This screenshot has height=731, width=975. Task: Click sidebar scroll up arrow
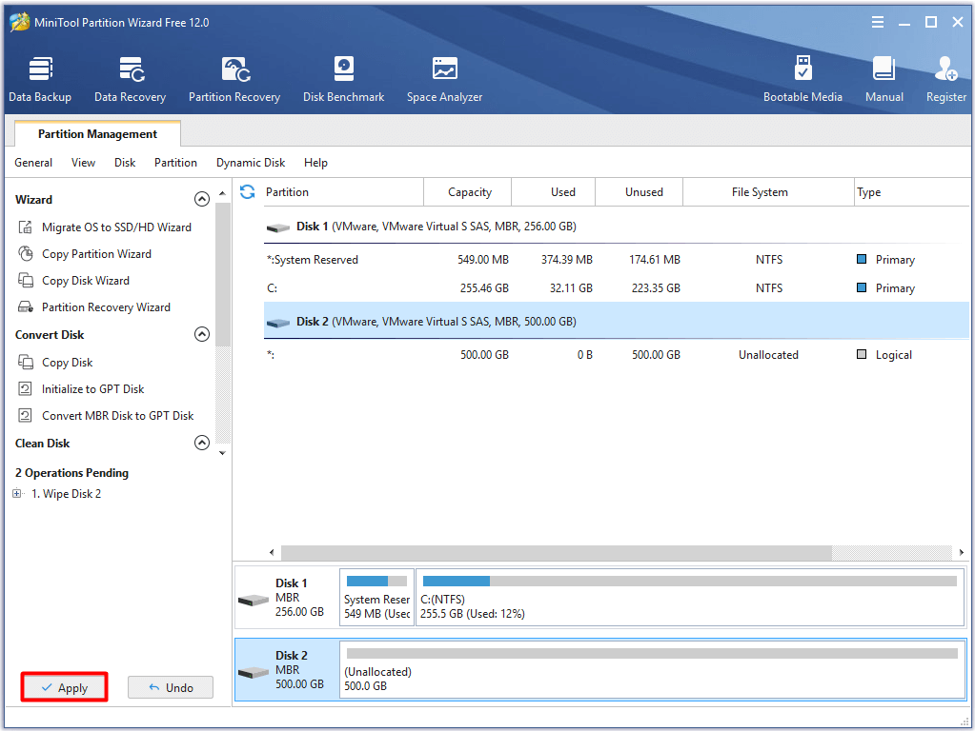click(x=223, y=194)
